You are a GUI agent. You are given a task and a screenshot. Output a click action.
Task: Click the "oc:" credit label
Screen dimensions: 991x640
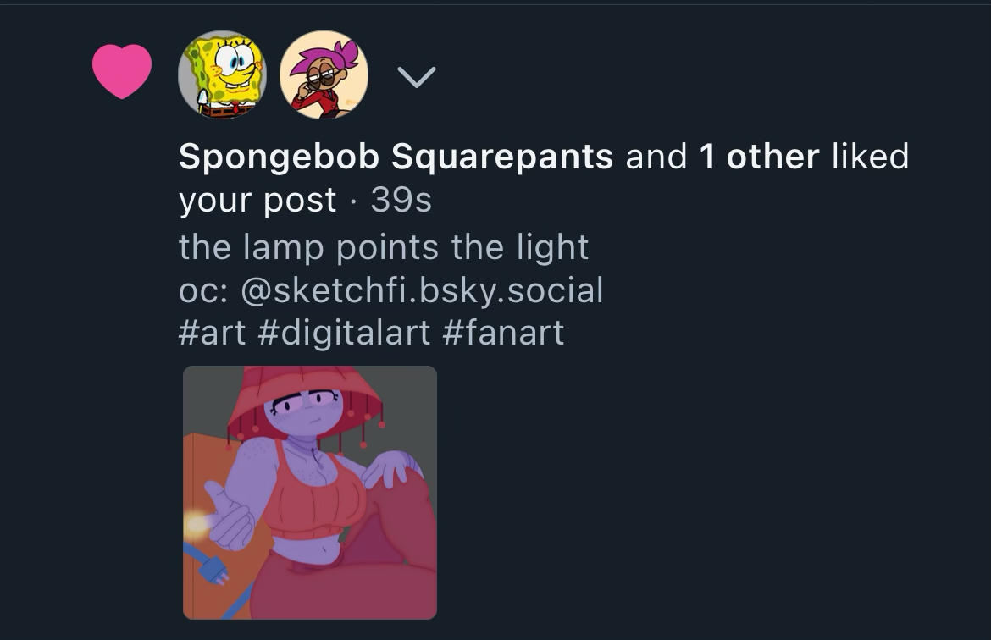click(202, 290)
